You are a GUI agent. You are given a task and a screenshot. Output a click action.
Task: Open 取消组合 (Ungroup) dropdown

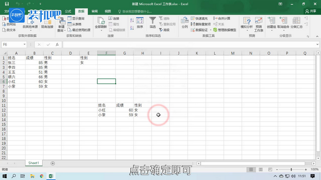tap(283, 24)
